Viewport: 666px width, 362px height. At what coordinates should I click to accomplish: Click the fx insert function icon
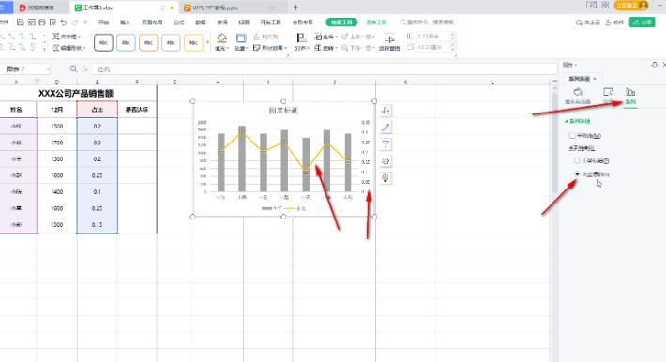(85, 68)
